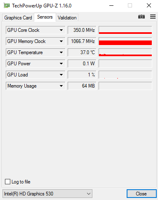This screenshot has height=200, width=158.
Task: Click the Close button
Action: [x=141, y=193]
